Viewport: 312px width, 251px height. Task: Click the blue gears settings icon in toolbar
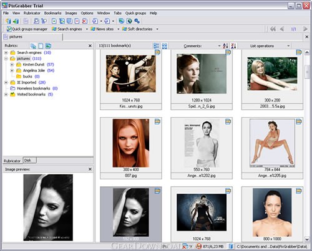point(137,21)
